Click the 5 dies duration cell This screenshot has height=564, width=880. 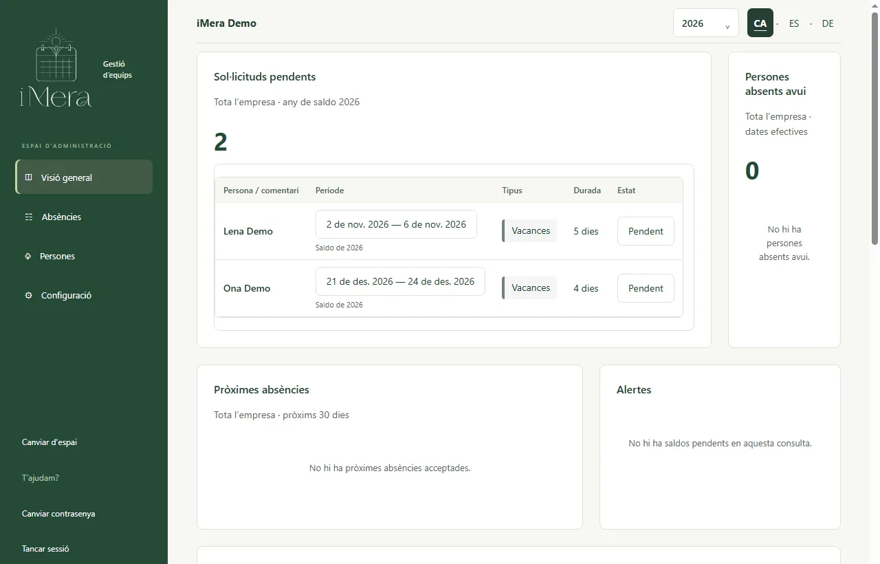tap(586, 231)
